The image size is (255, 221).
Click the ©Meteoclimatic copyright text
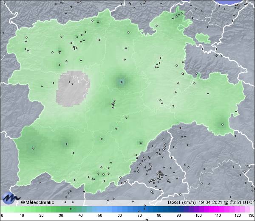[x=37, y=202]
